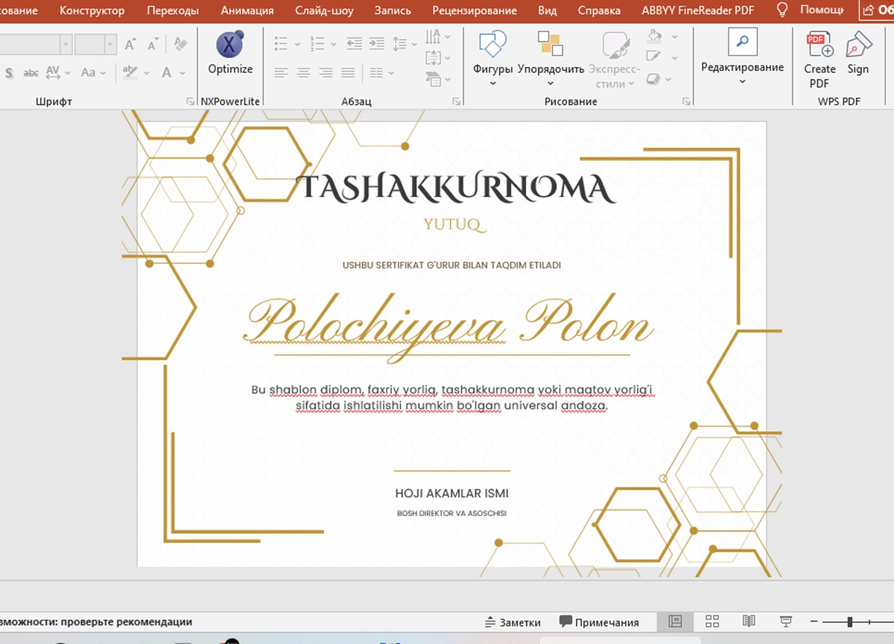Center the paragraph text

tap(303, 73)
